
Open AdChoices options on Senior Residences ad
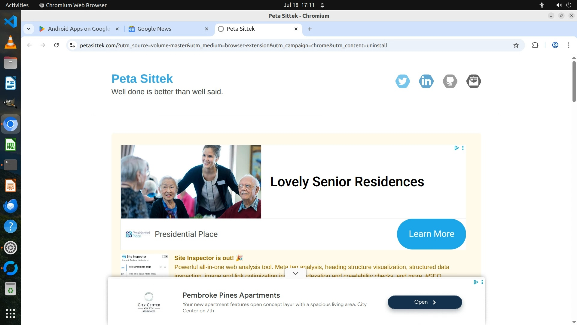coord(463,148)
